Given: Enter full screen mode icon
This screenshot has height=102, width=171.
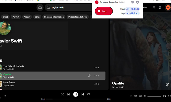Looking at the screenshot, I should 169,96.
